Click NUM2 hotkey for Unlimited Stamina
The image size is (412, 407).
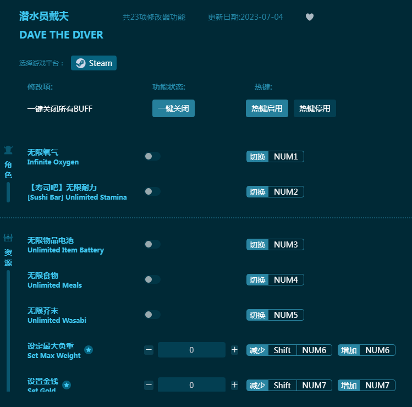275,192
